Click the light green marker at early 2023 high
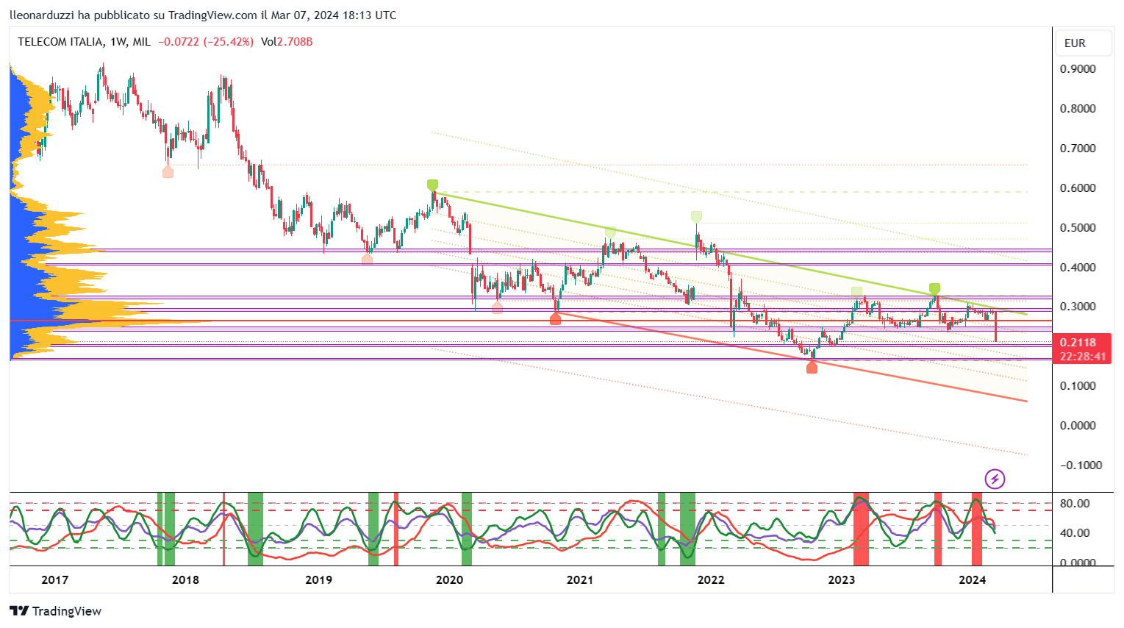The image size is (1124, 628). coord(856,292)
